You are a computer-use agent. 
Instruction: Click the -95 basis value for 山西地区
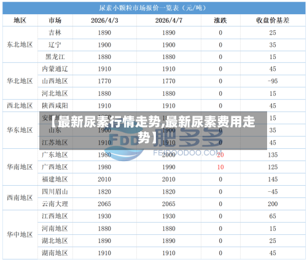pyautogui.click(x=273, y=81)
